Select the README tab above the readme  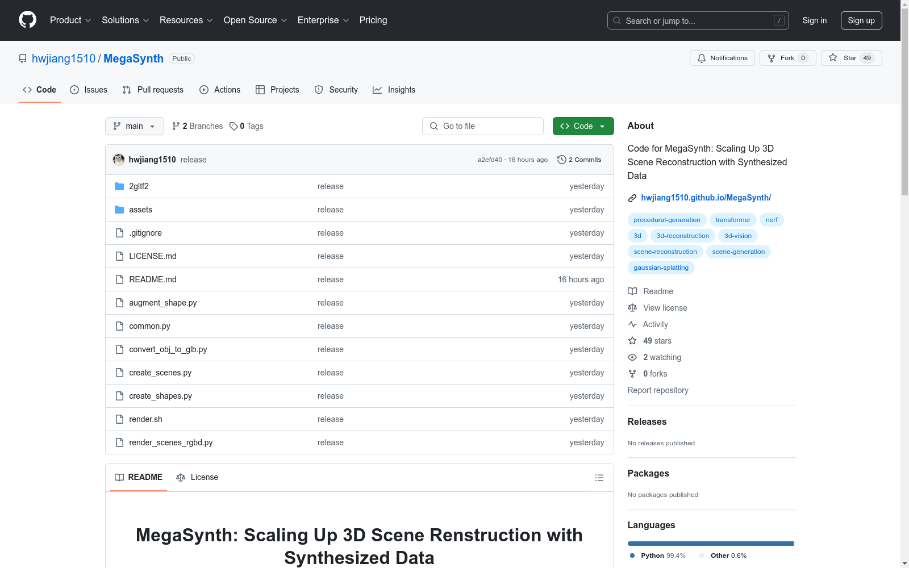139,477
